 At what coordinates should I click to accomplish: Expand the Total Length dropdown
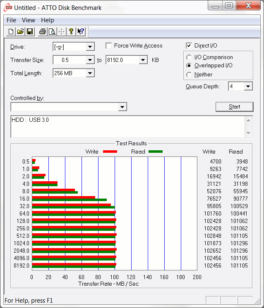tap(90, 73)
